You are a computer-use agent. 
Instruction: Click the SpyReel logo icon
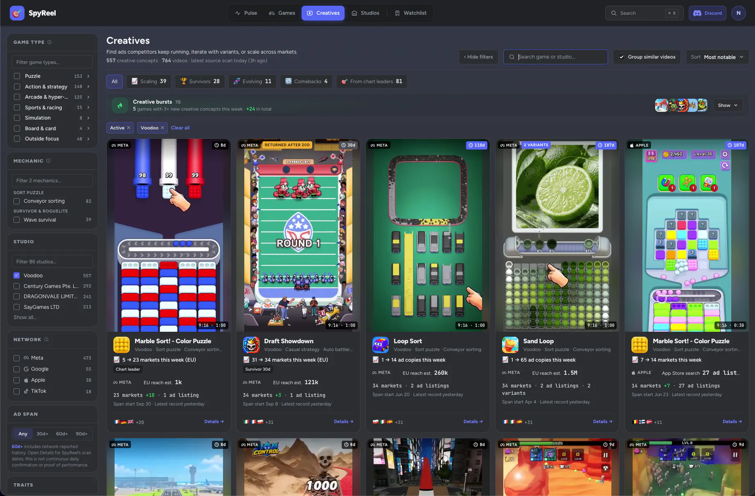pyautogui.click(x=17, y=13)
